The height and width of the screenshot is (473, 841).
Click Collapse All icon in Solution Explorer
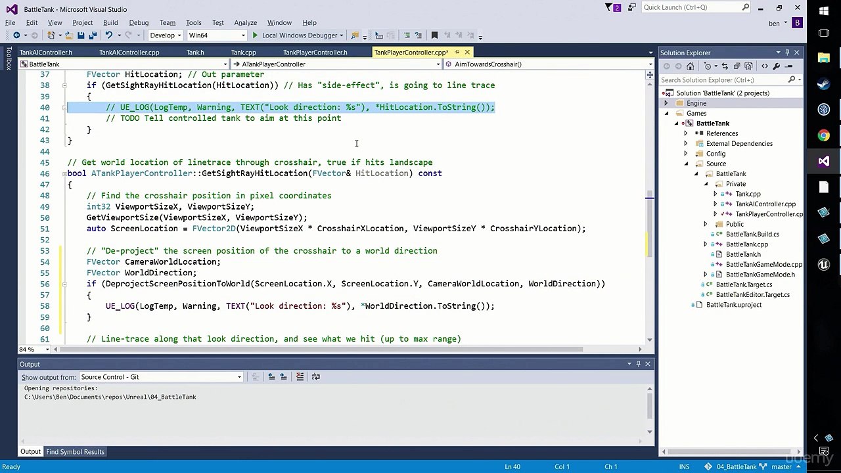pyautogui.click(x=737, y=66)
